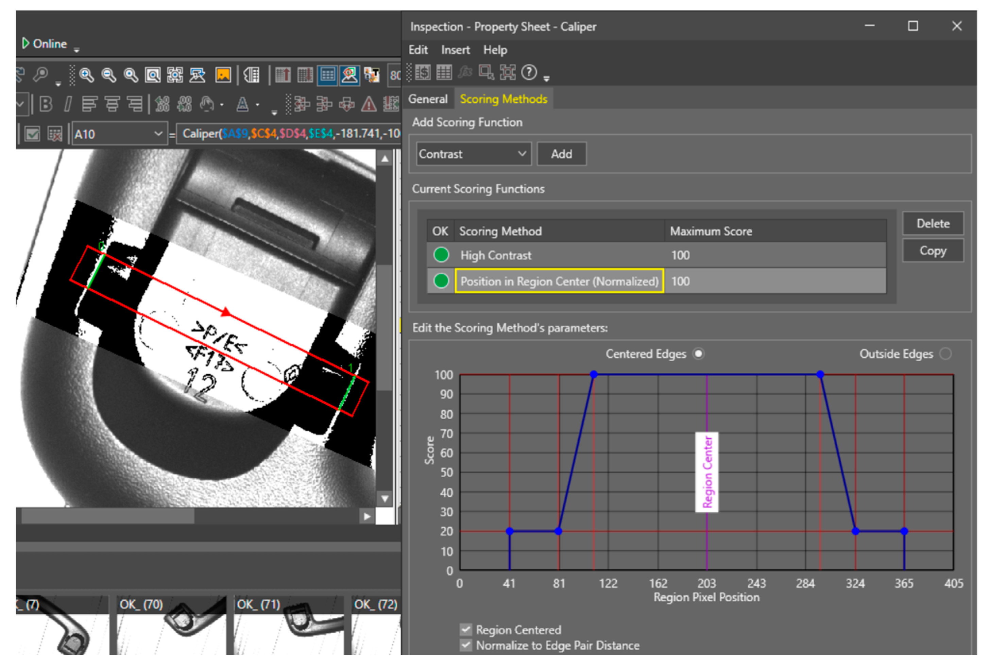Click the orange image overlay icon
This screenshot has height=667, width=990.
point(223,75)
